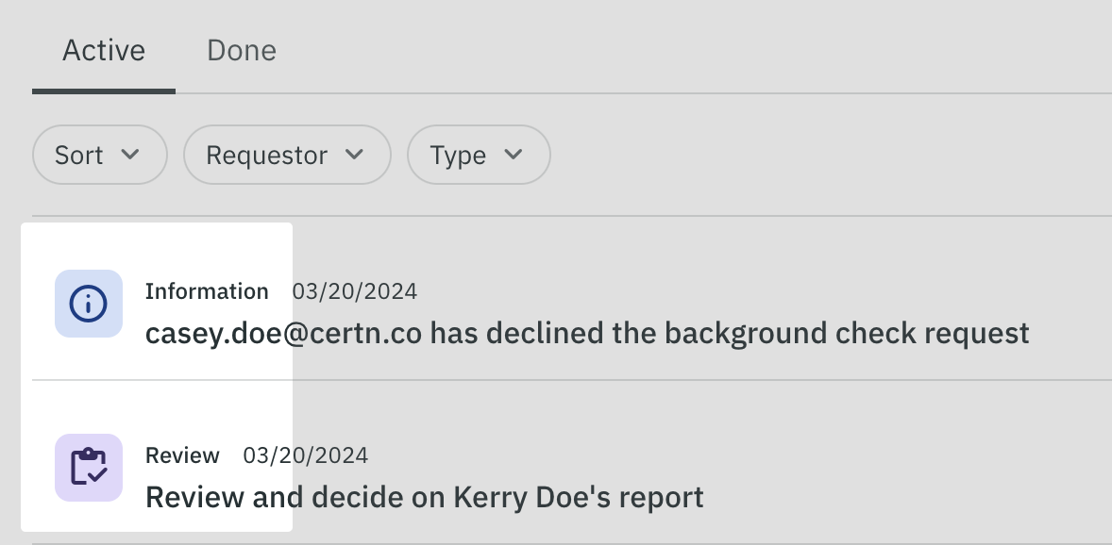1112x545 pixels.
Task: Open Review and decide on Kerry Doe's report
Action: pos(424,497)
